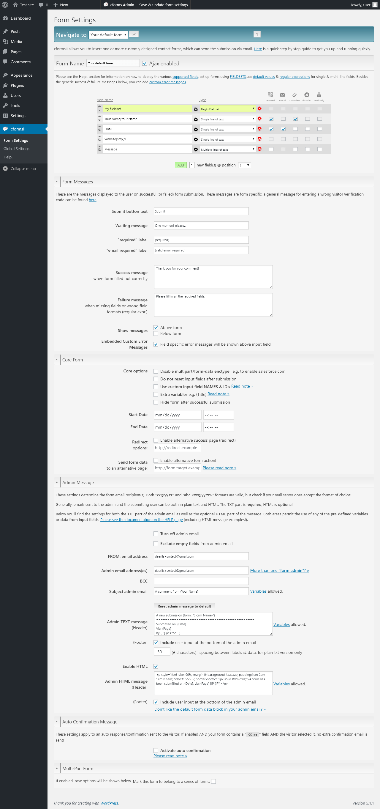380x809 pixels.
Task: Click the green Add field button
Action: (x=180, y=165)
